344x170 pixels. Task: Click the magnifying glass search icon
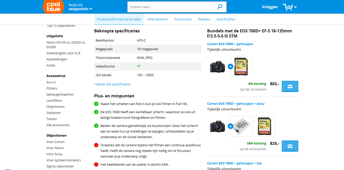pyautogui.click(x=220, y=7)
